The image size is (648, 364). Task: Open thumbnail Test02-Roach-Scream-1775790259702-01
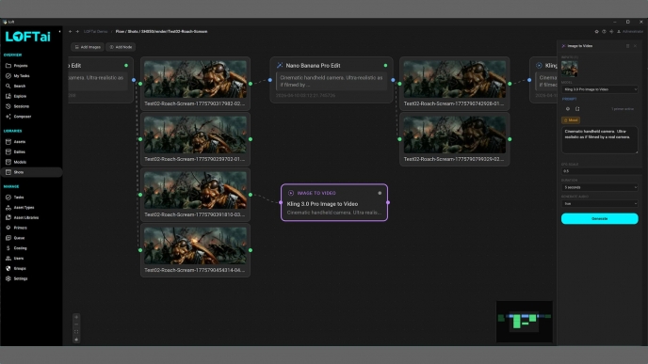(x=195, y=135)
